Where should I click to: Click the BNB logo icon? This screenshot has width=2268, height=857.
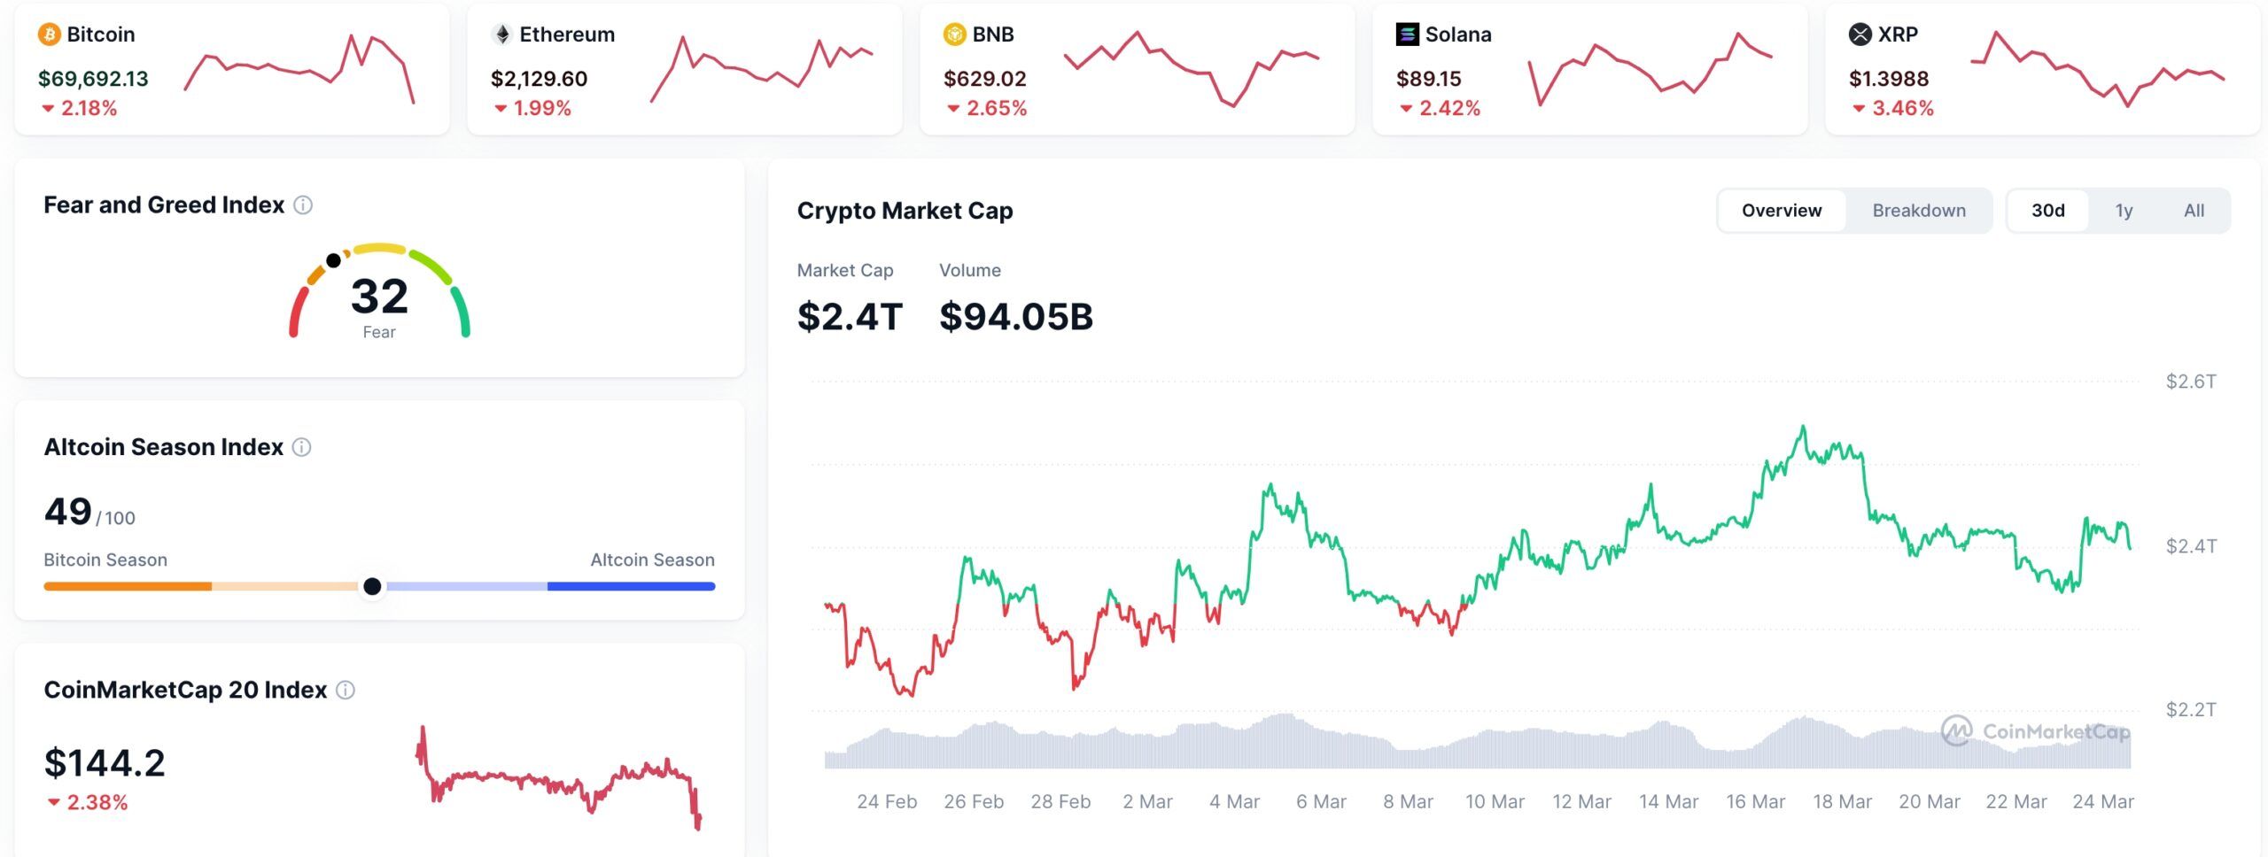pos(955,35)
